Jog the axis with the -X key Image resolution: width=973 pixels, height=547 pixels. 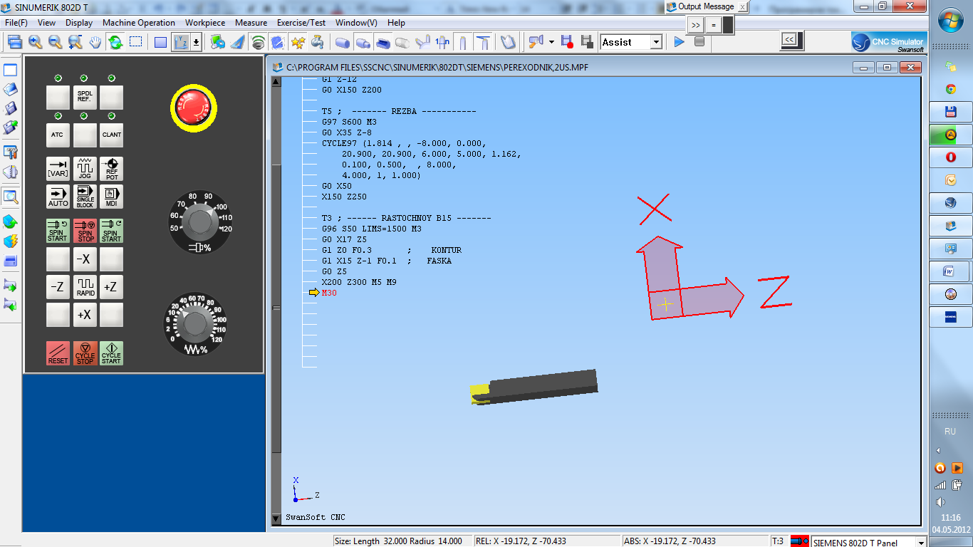click(x=85, y=259)
